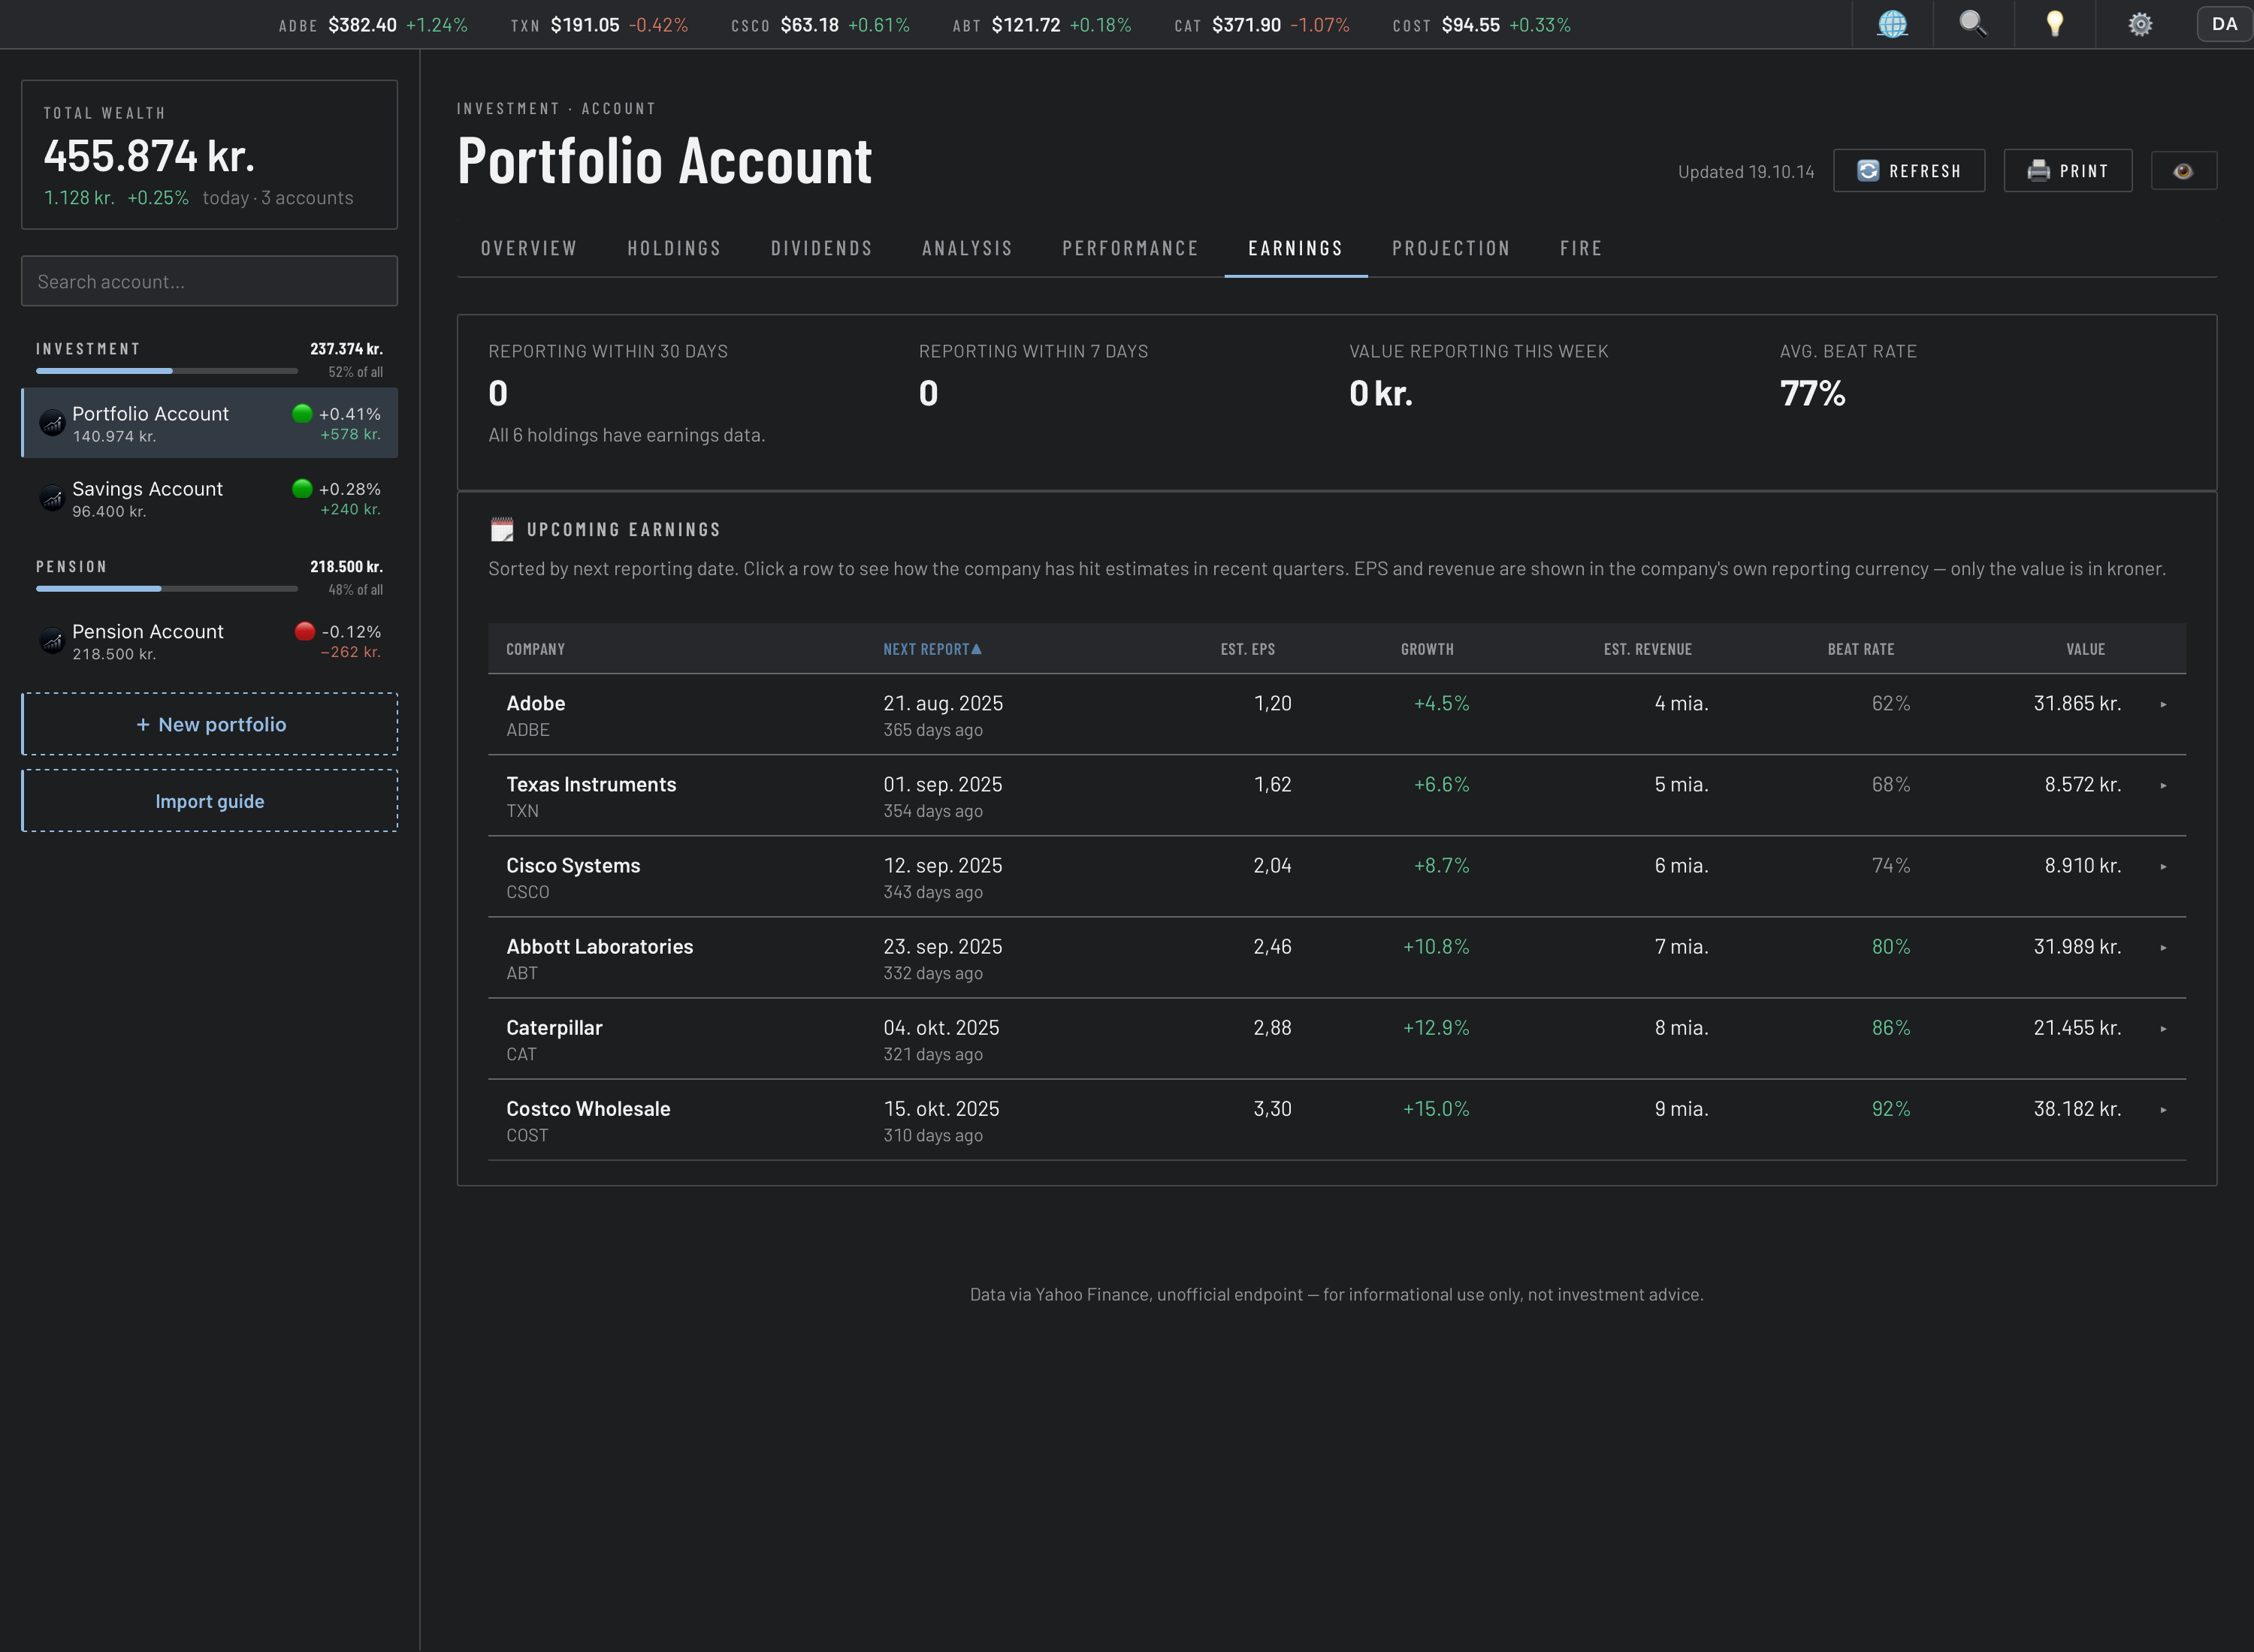Select Savings Account in sidebar
This screenshot has width=2254, height=1652.
click(210, 498)
